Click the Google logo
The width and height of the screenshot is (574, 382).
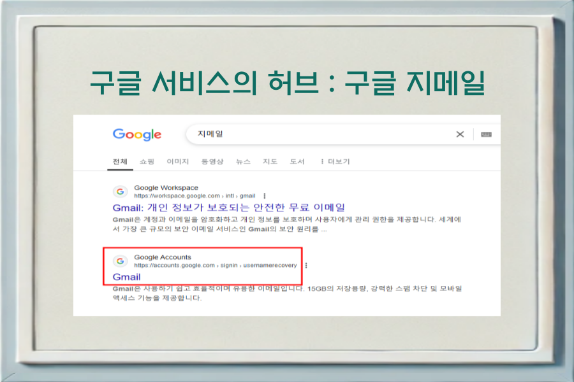137,134
